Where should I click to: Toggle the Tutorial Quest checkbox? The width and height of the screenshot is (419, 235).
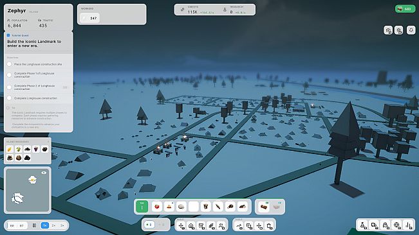point(8,35)
